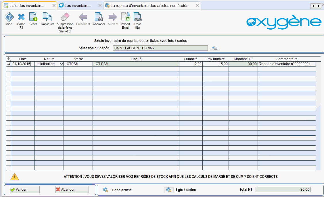
Task: Click the grid plus icon in header corner
Action: (9, 59)
